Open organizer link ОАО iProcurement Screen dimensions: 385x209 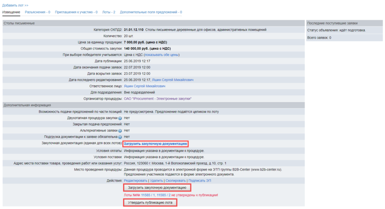pos(158,99)
